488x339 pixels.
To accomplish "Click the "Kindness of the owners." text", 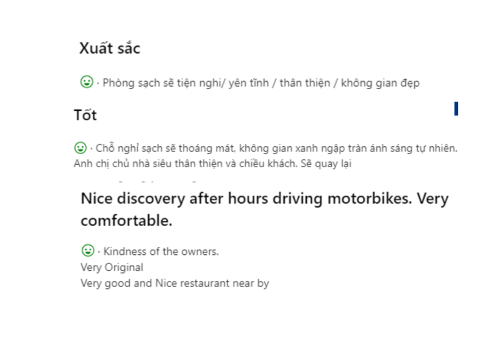I will pyautogui.click(x=161, y=251).
